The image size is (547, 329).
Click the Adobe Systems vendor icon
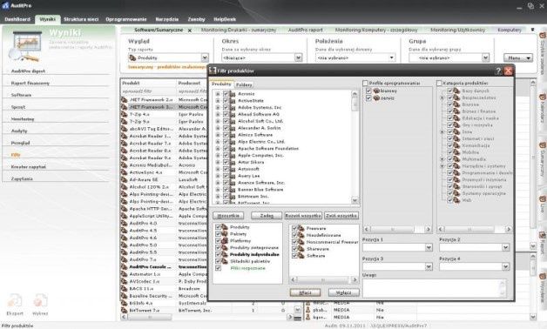click(x=233, y=107)
